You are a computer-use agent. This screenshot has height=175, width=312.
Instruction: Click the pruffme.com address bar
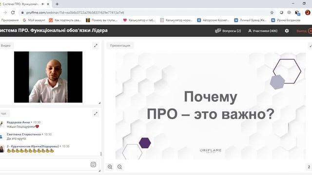147,13
